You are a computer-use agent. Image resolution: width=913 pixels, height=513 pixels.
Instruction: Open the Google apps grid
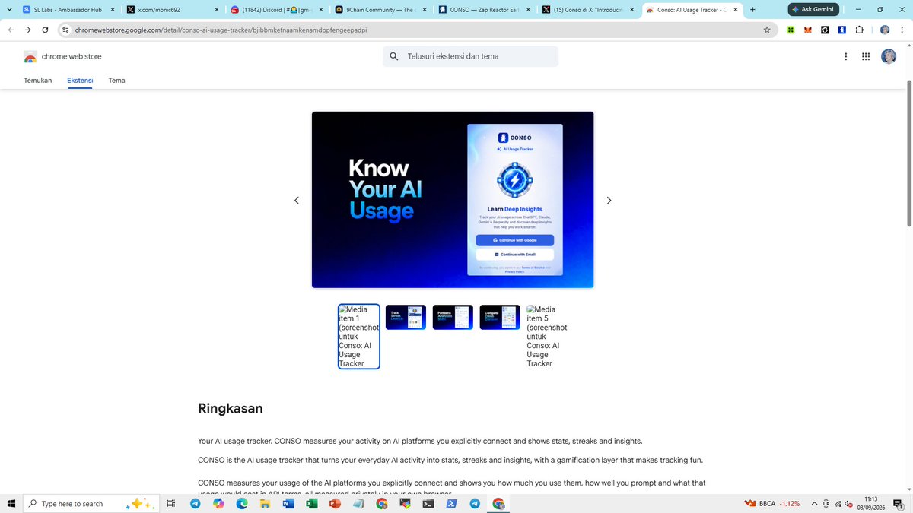tap(866, 56)
